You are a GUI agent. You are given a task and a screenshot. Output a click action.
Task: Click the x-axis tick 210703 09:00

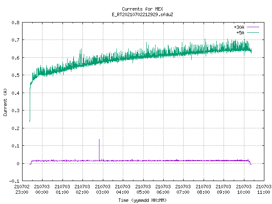224,190
